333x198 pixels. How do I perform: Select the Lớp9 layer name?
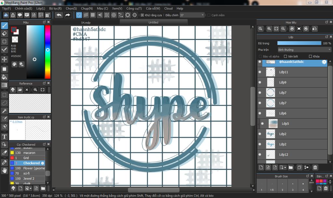point(283,82)
